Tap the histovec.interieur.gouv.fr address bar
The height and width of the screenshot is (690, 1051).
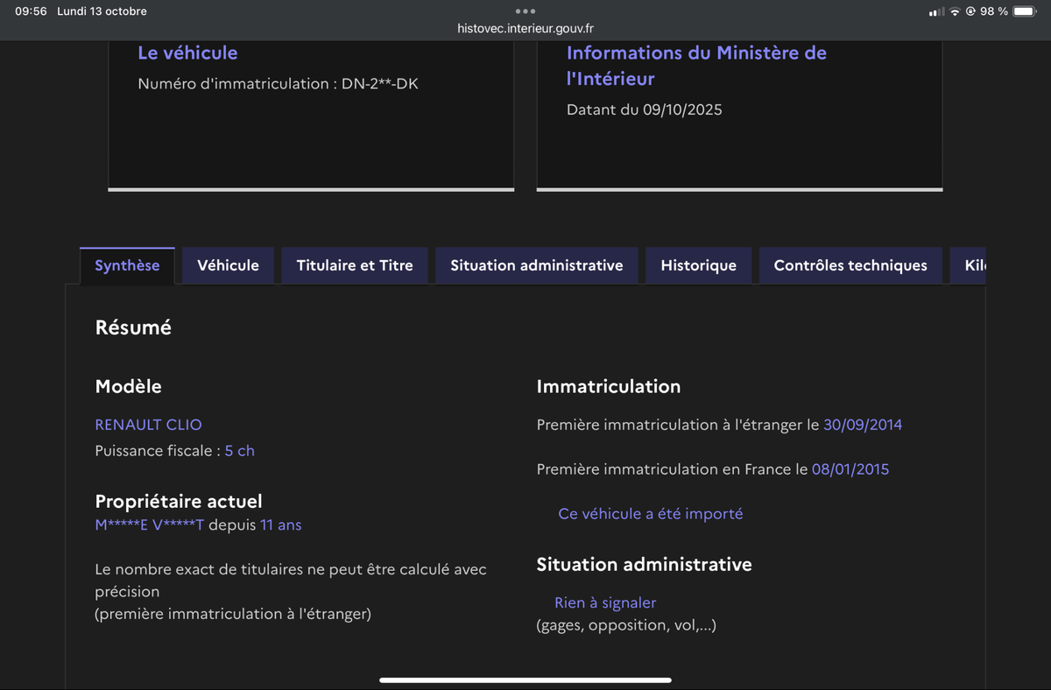coord(525,27)
